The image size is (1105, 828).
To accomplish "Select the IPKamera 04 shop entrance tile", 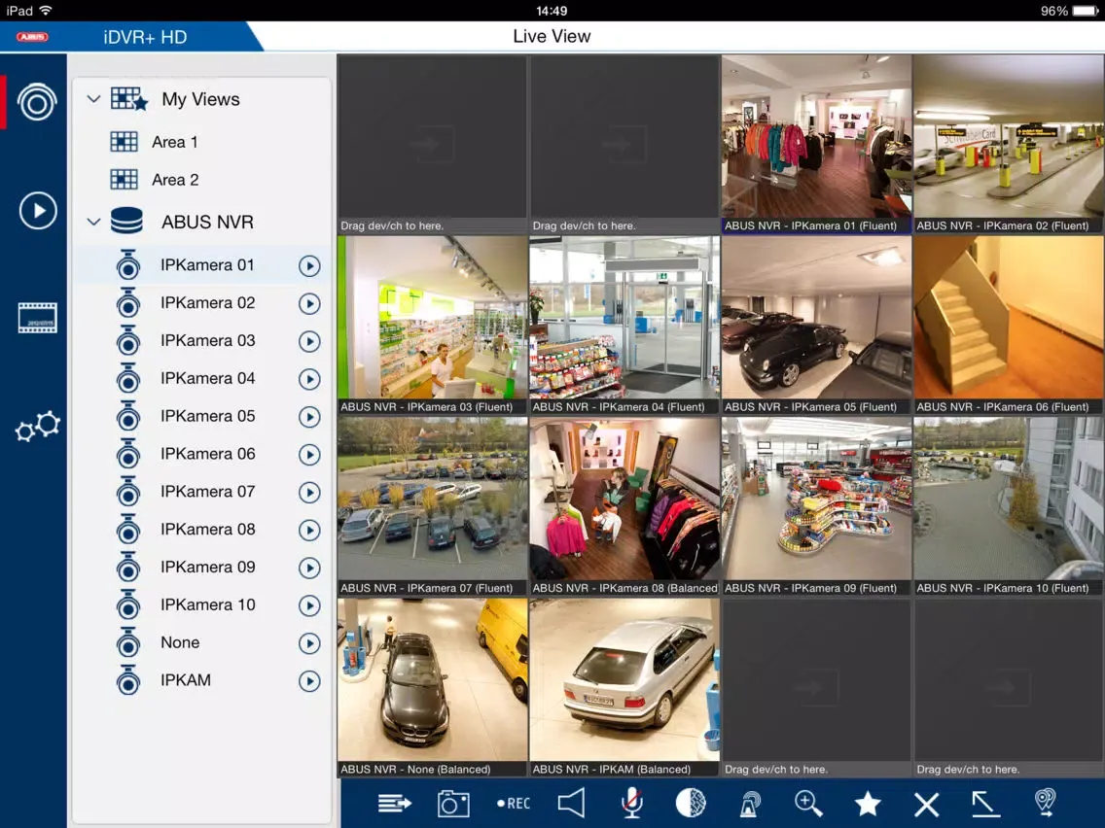I will point(624,326).
